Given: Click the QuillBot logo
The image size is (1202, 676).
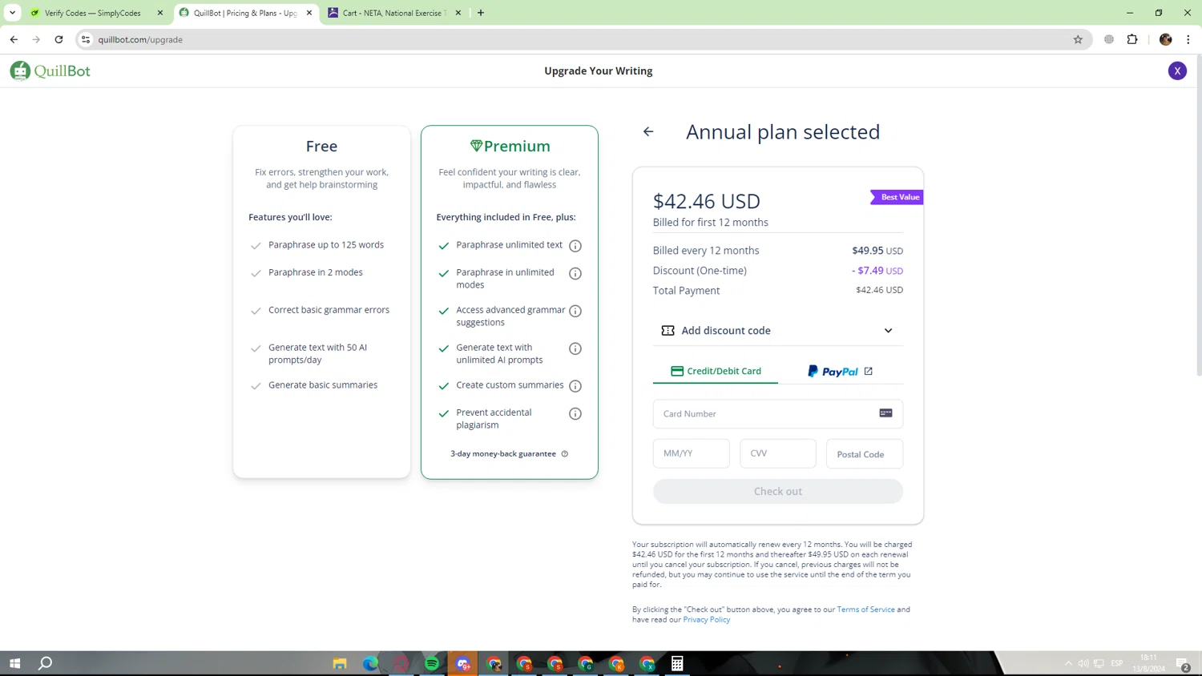Looking at the screenshot, I should pyautogui.click(x=50, y=70).
